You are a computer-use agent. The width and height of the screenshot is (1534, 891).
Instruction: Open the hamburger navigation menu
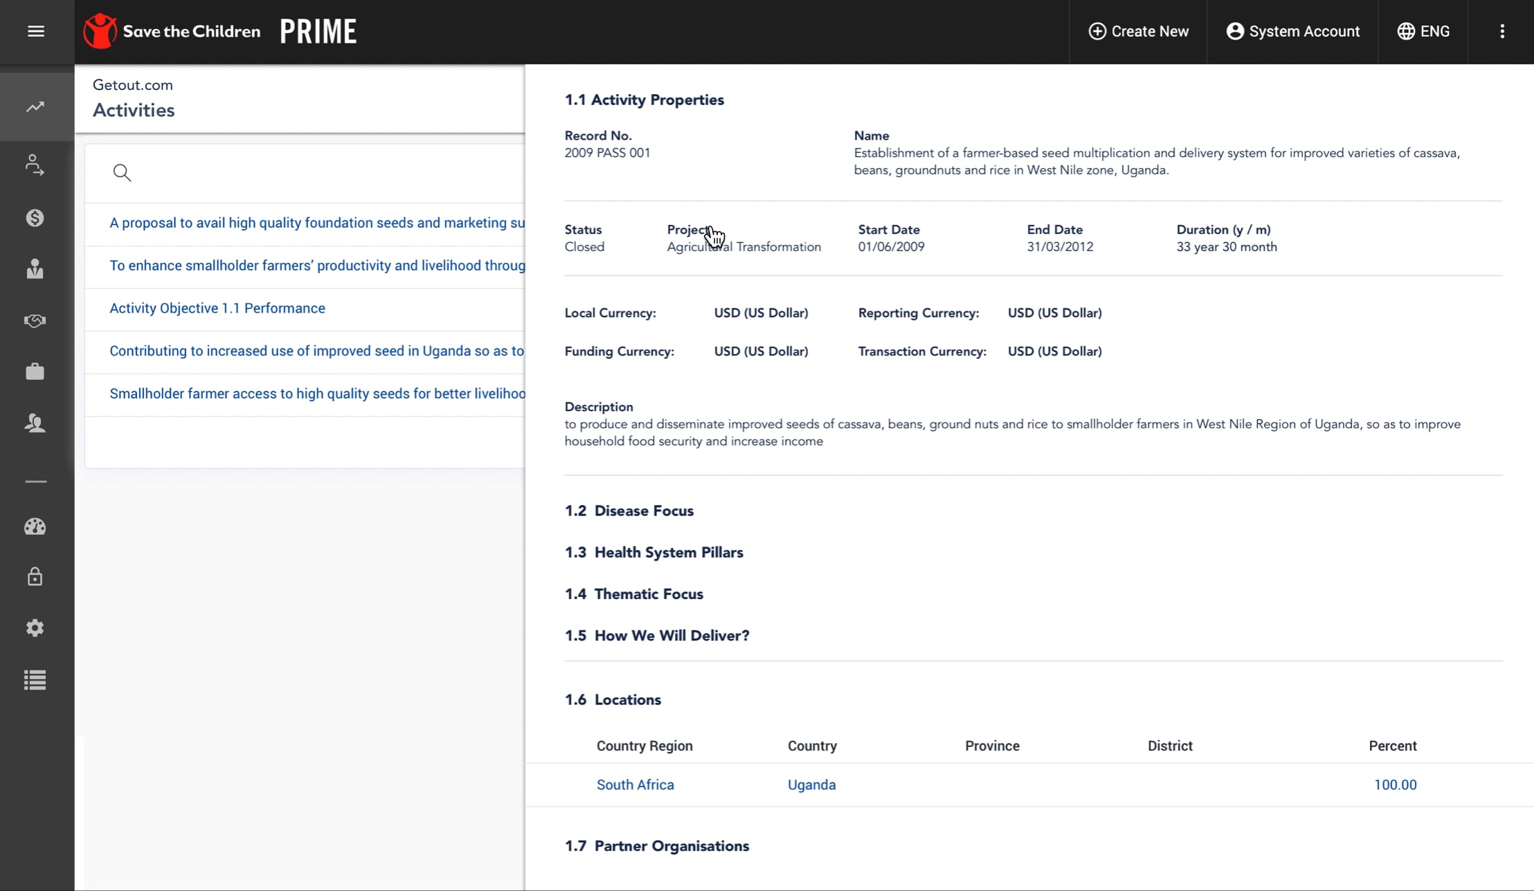(36, 31)
